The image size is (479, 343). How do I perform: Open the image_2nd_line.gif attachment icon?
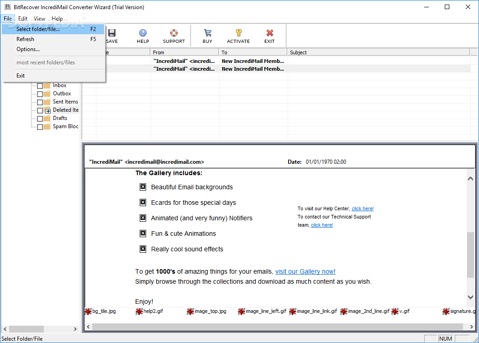click(343, 311)
